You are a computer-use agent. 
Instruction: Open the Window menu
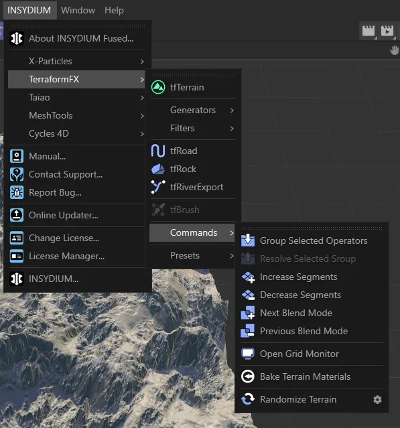(78, 10)
